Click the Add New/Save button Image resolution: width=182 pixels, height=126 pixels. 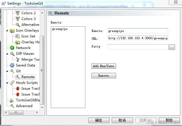coord(104,66)
